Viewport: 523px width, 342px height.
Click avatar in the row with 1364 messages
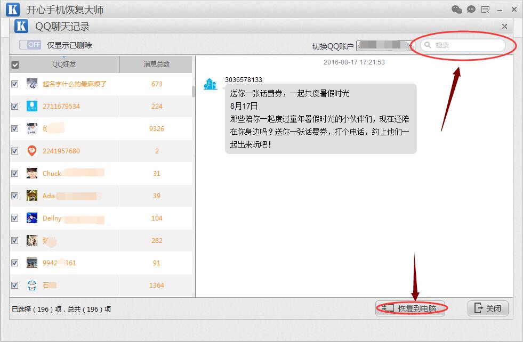pos(32,285)
